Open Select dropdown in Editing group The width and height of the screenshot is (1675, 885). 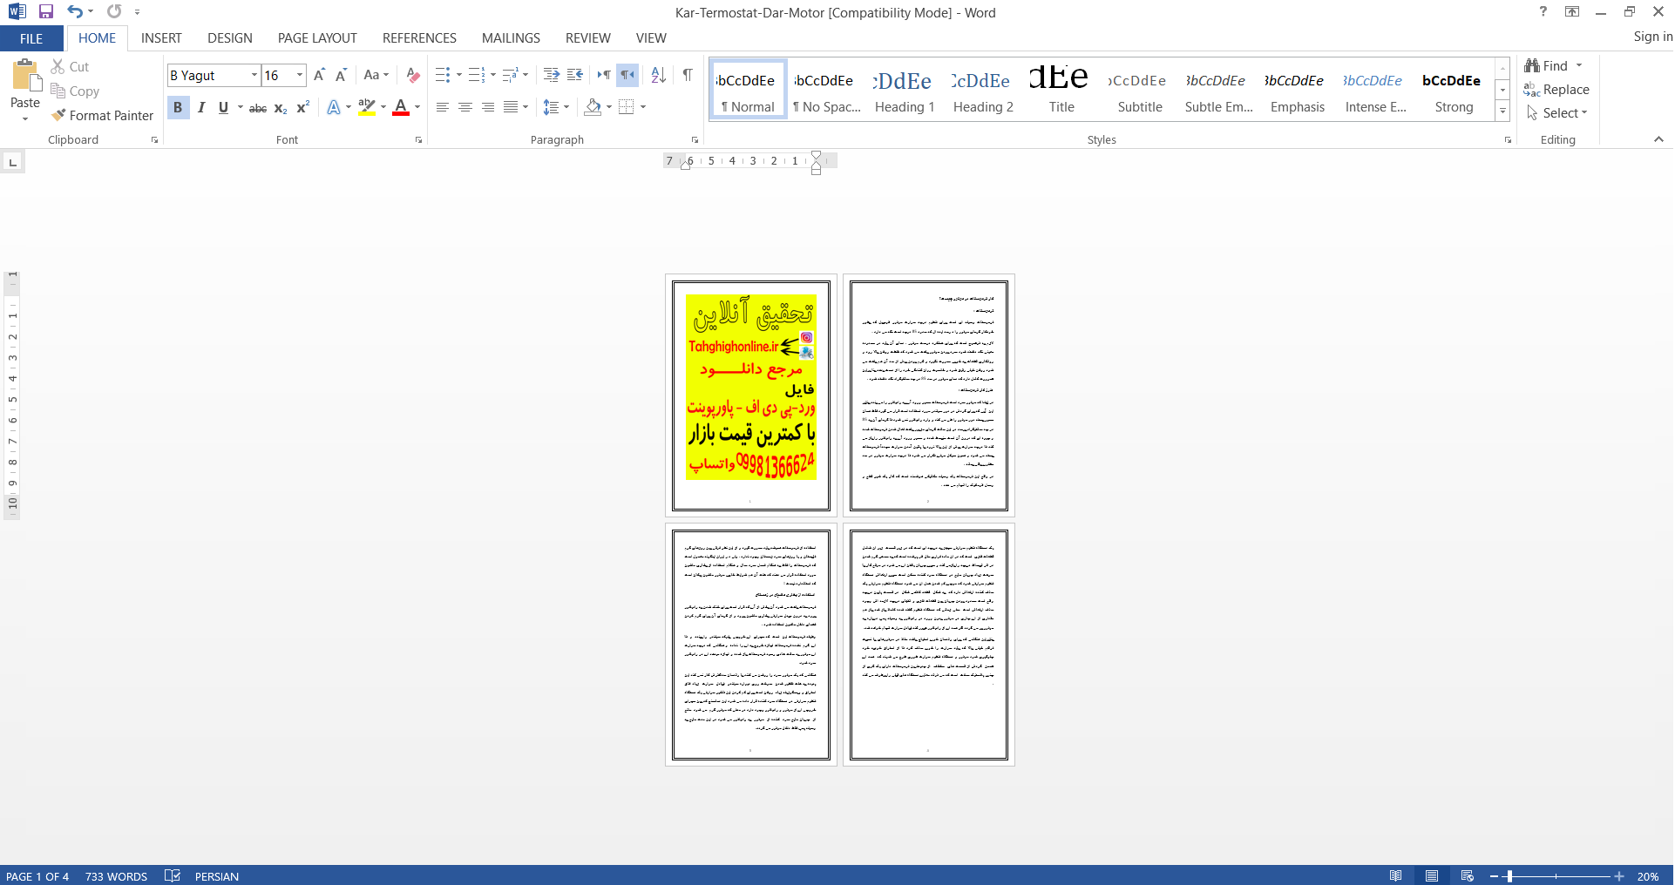coord(1558,113)
